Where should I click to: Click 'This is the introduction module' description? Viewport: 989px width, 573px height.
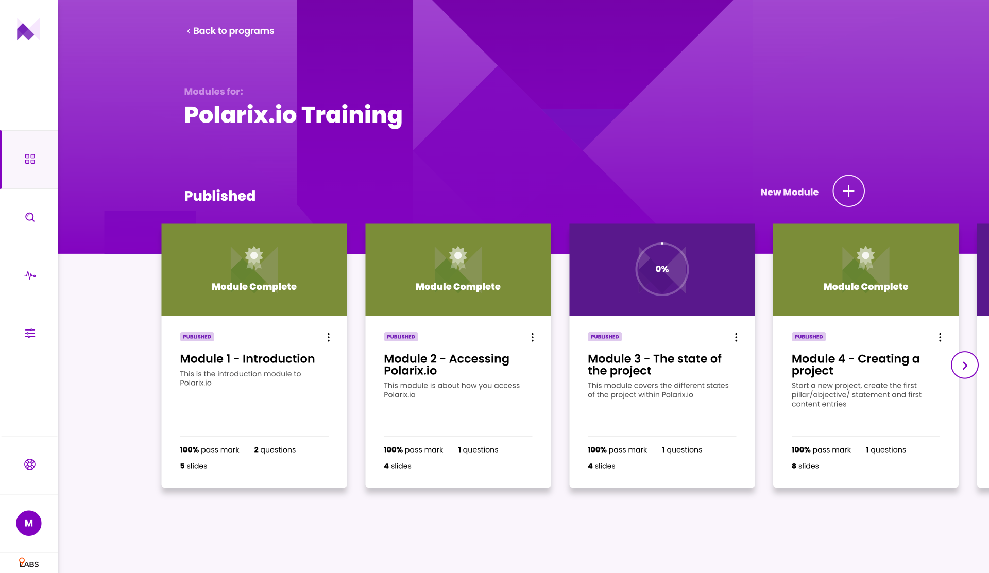point(241,378)
